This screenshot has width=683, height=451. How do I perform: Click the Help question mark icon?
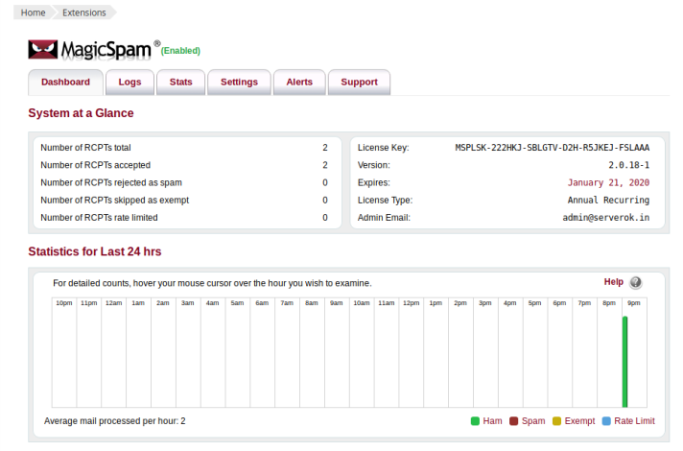[x=636, y=282]
